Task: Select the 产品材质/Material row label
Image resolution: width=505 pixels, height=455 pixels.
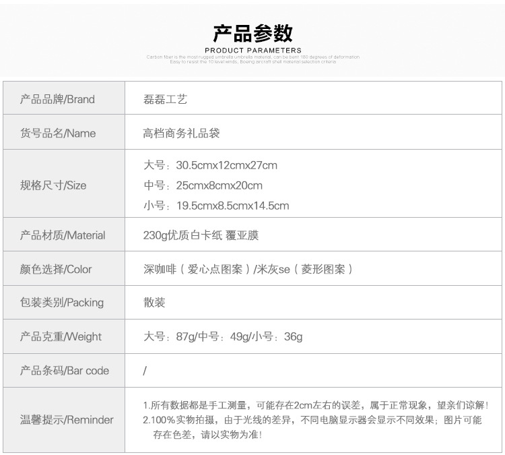Action: 63,235
